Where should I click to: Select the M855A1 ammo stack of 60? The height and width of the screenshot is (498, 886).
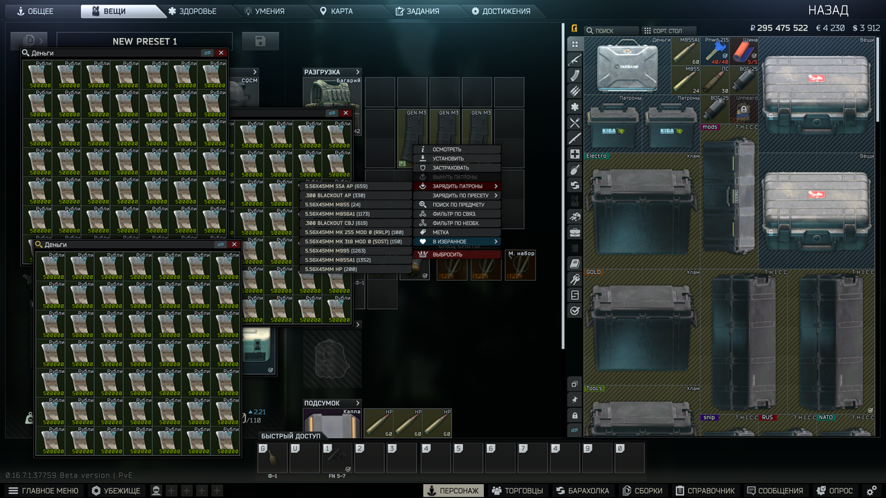(x=687, y=53)
